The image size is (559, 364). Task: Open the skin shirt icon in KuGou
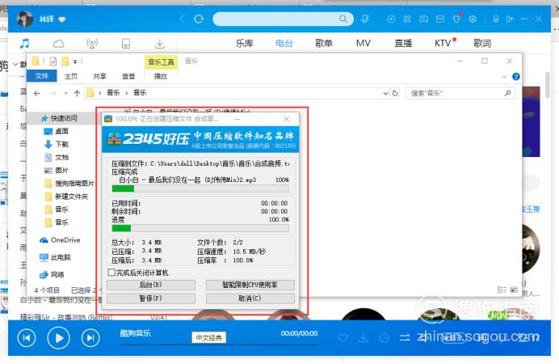[456, 19]
